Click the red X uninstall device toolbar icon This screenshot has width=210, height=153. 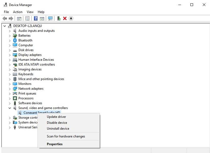pos(65,18)
